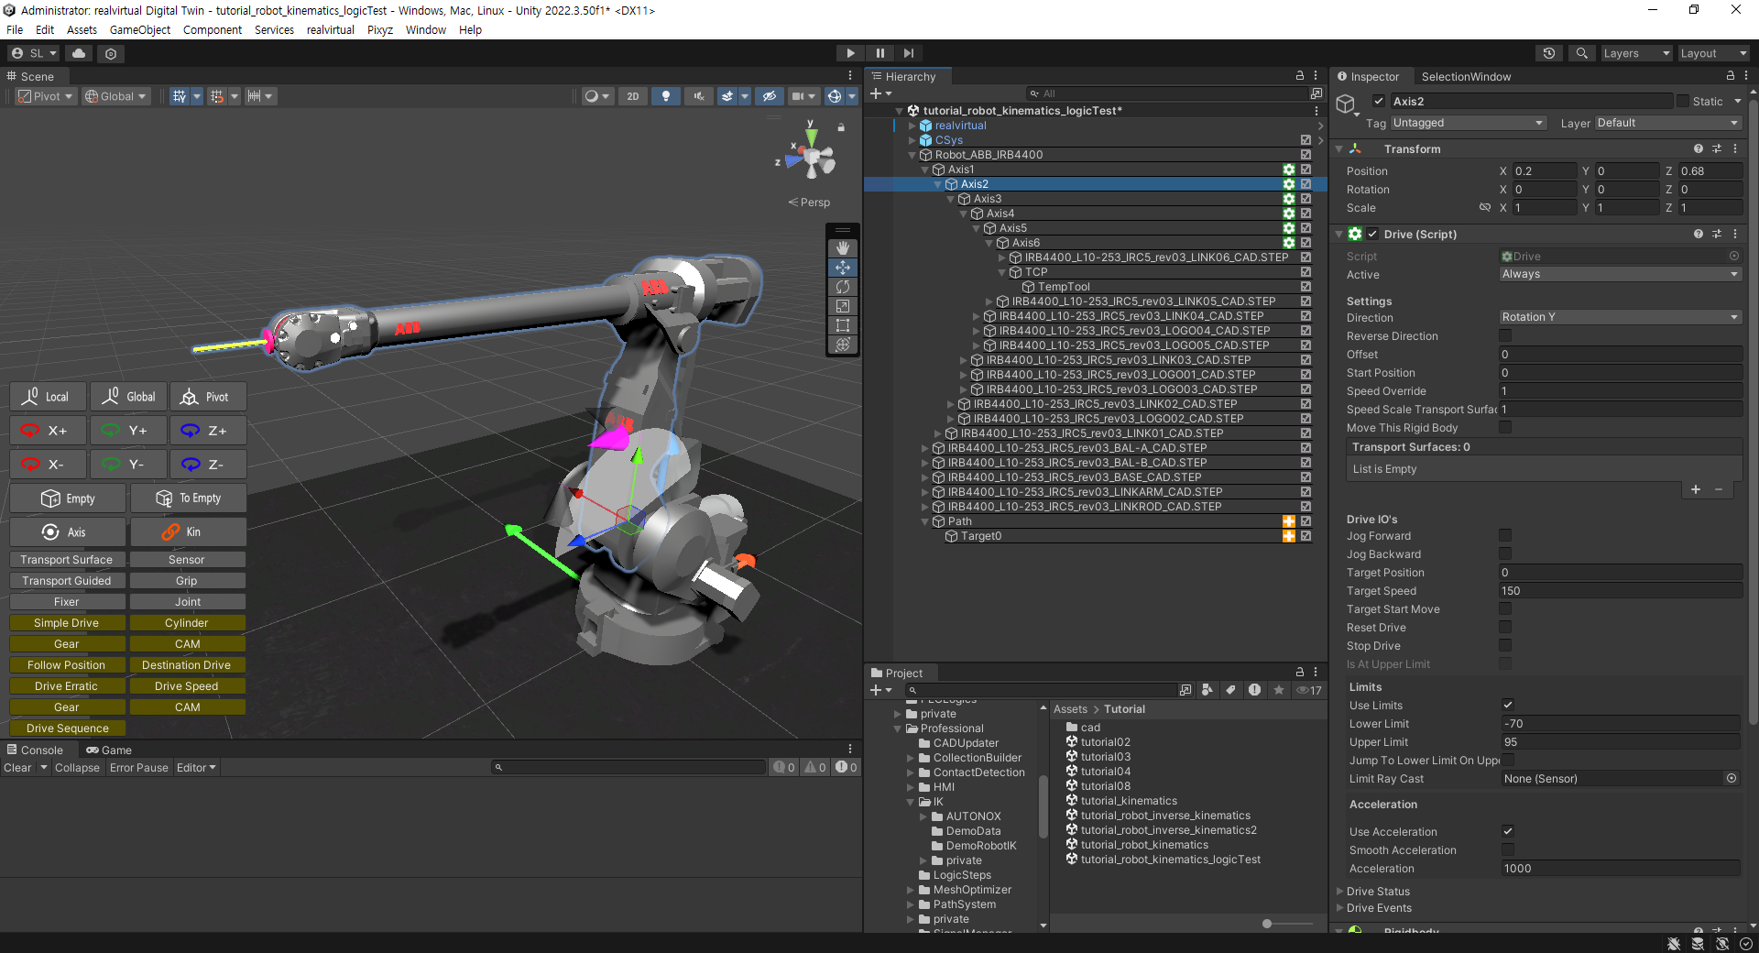This screenshot has width=1759, height=953.
Task: Enable Smooth Acceleration checkbox
Action: tap(1508, 850)
